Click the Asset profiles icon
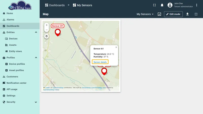 [x=7, y=70]
